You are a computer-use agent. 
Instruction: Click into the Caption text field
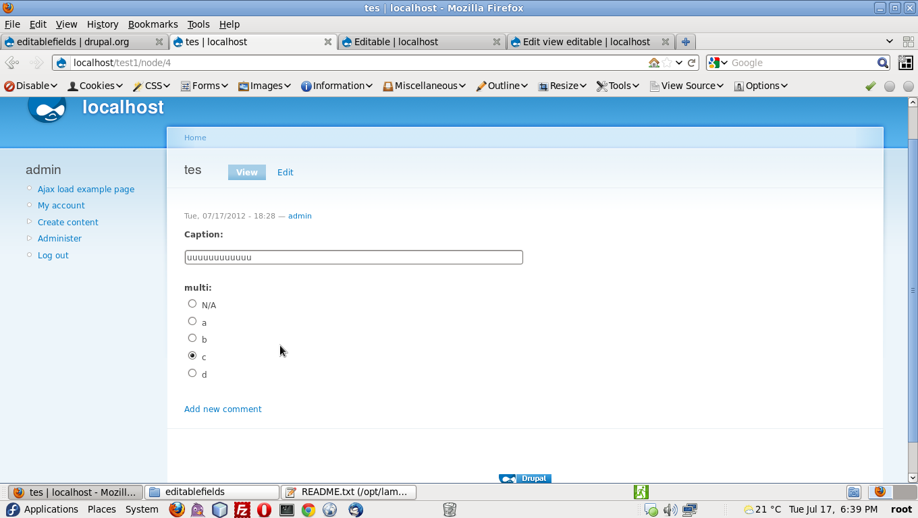coord(354,258)
